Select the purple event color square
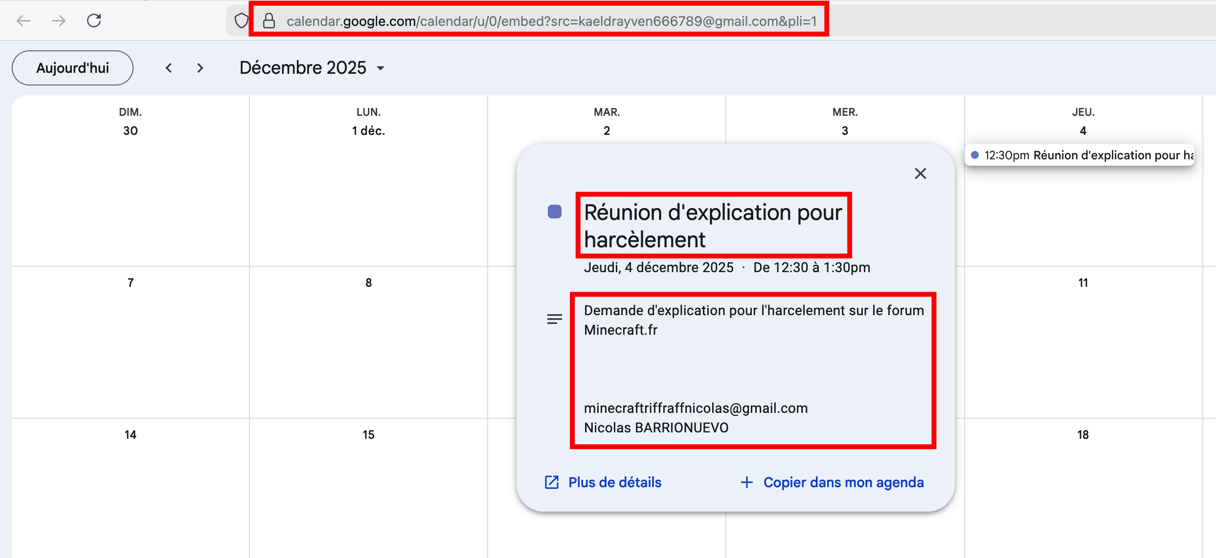 point(554,211)
